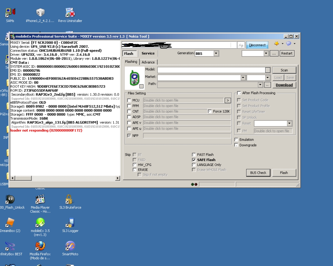The width and height of the screenshot is (333, 266).
Task: Open DreamBox (2) desktop shortcut
Action: (x=10, y=225)
